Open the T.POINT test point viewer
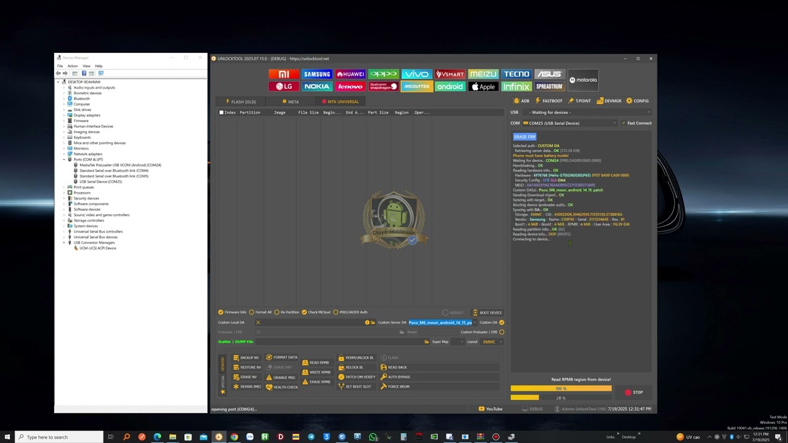Image resolution: width=788 pixels, height=443 pixels. tap(579, 101)
